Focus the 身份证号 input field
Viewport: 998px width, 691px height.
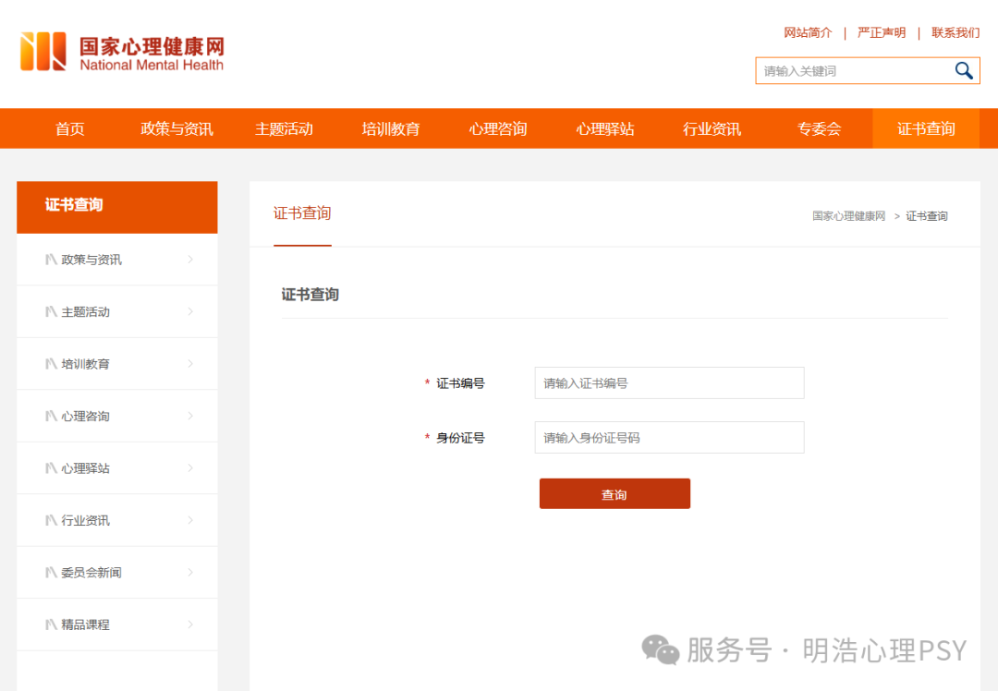coord(669,438)
